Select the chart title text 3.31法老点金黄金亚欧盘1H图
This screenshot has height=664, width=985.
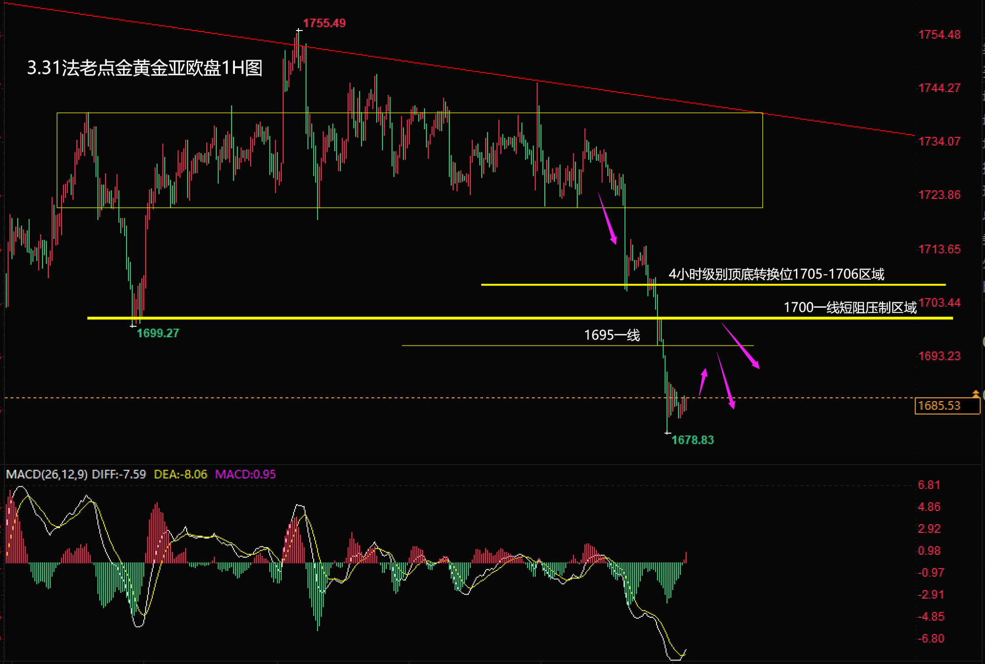(x=144, y=68)
